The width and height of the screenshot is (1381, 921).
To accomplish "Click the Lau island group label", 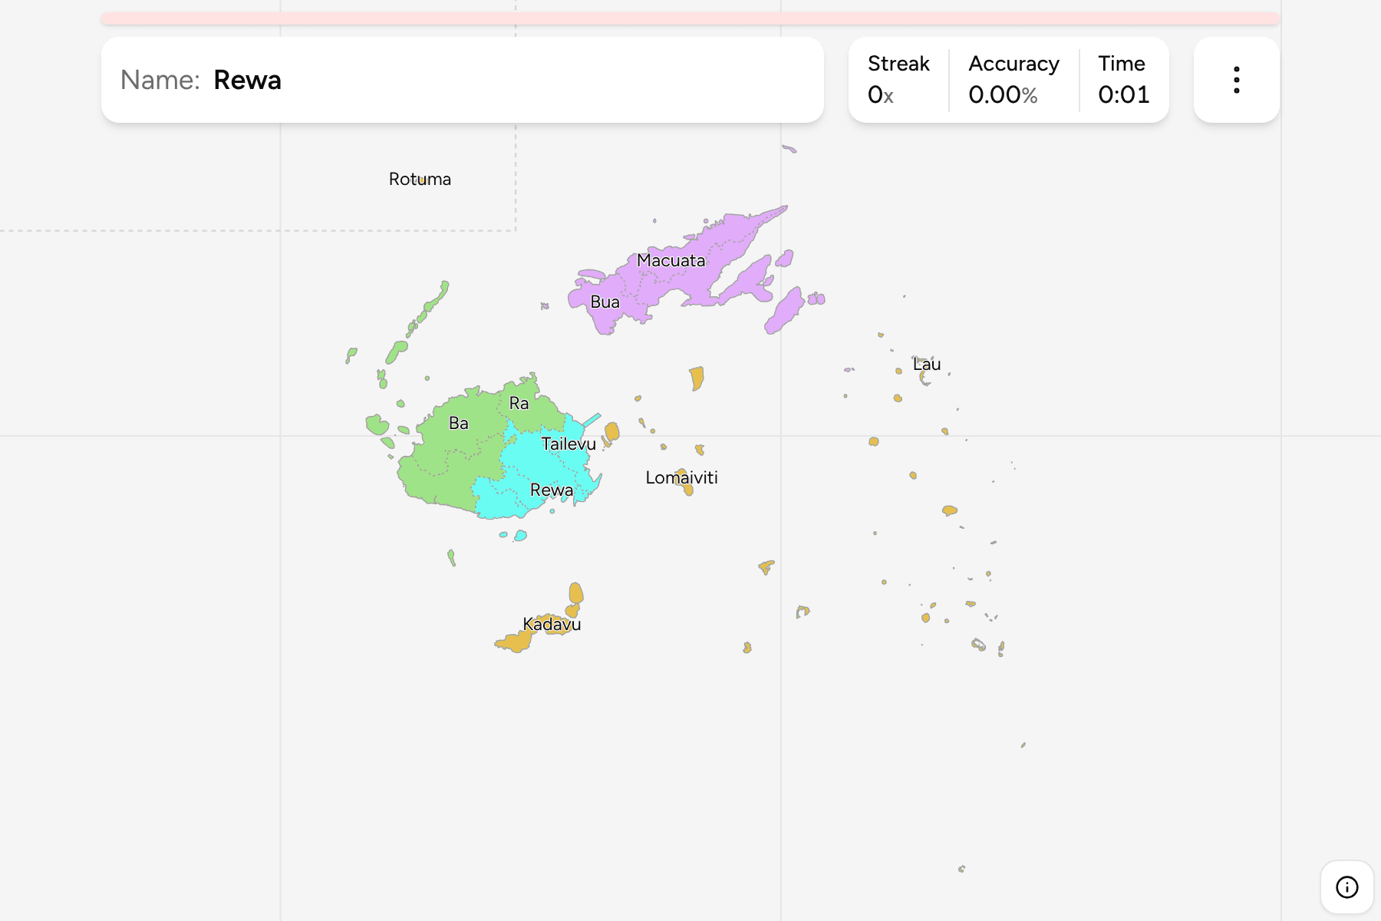I will pyautogui.click(x=927, y=365).
